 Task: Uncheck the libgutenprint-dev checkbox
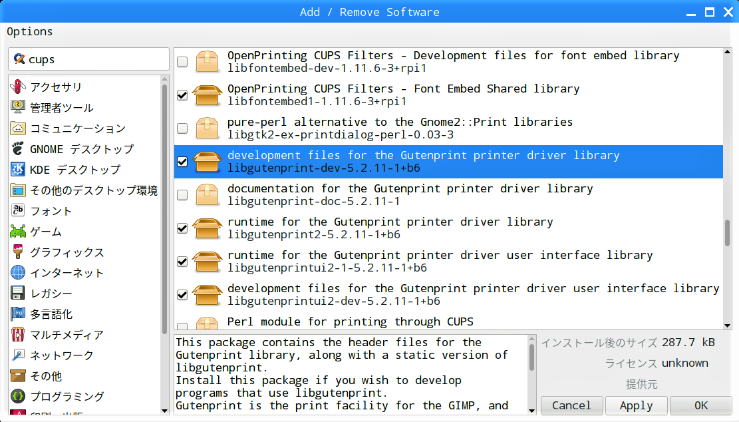tap(182, 162)
